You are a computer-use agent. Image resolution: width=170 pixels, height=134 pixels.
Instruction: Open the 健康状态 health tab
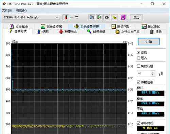tap(68, 32)
